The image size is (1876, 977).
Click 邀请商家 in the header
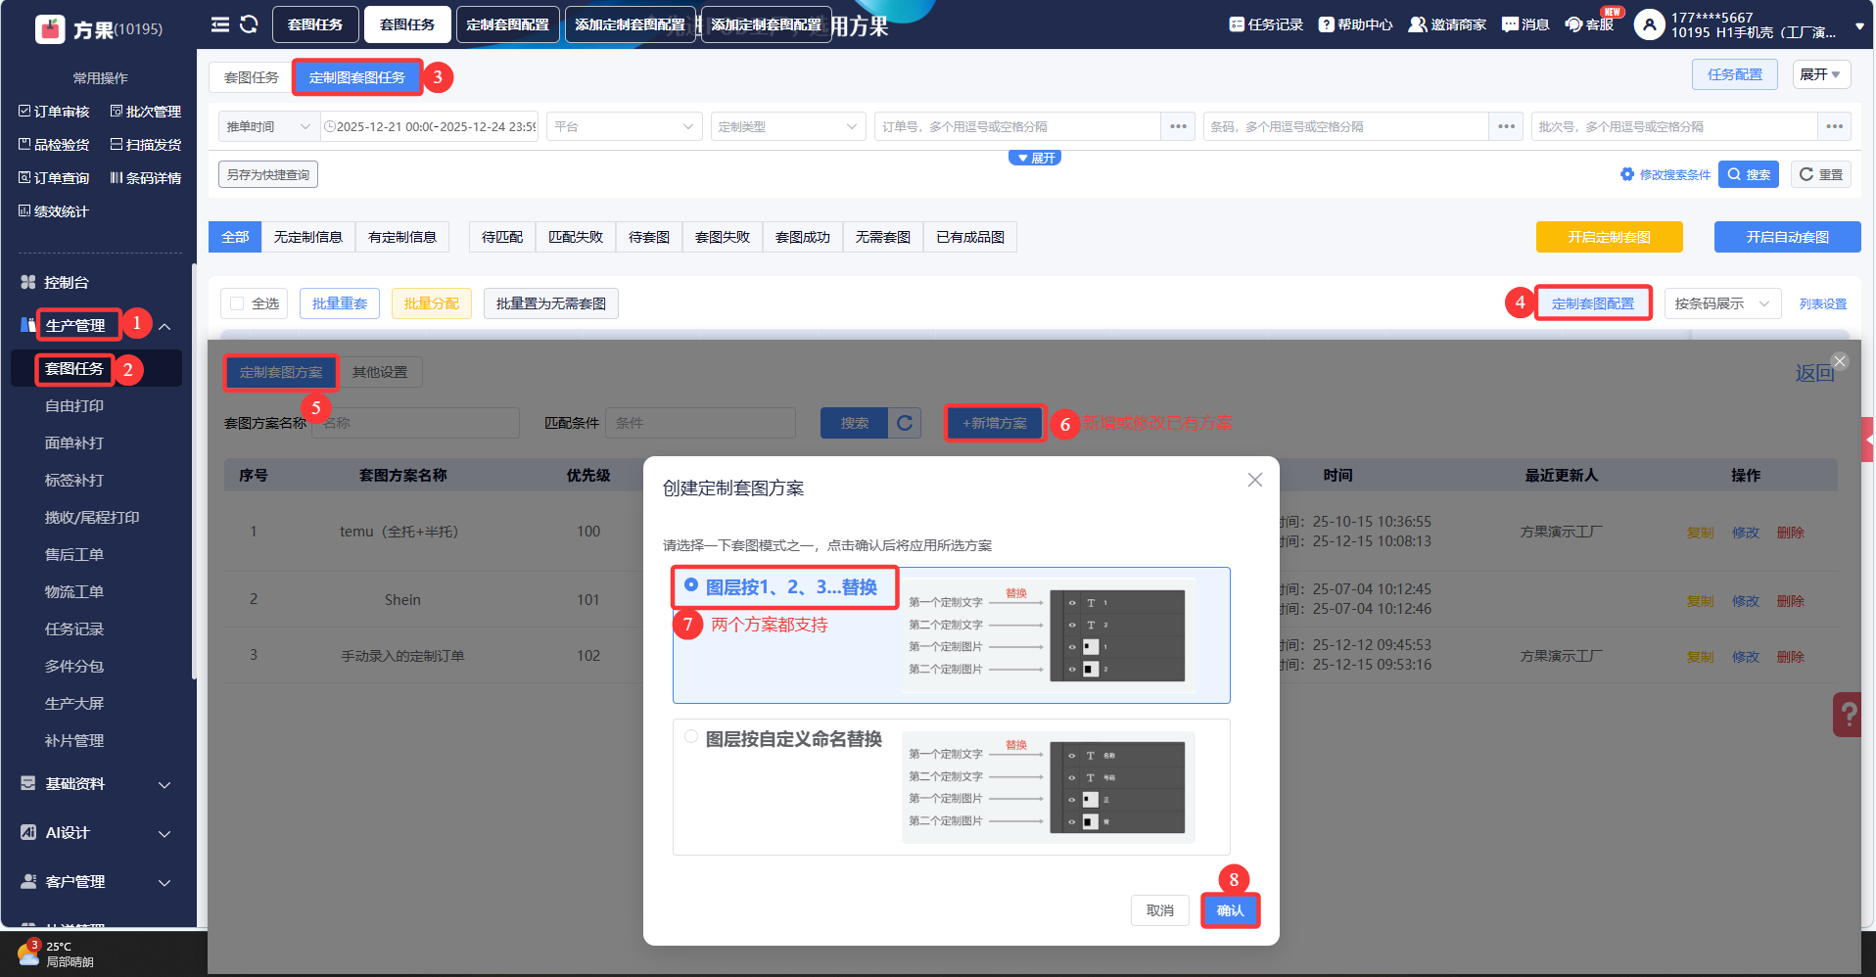[x=1447, y=24]
